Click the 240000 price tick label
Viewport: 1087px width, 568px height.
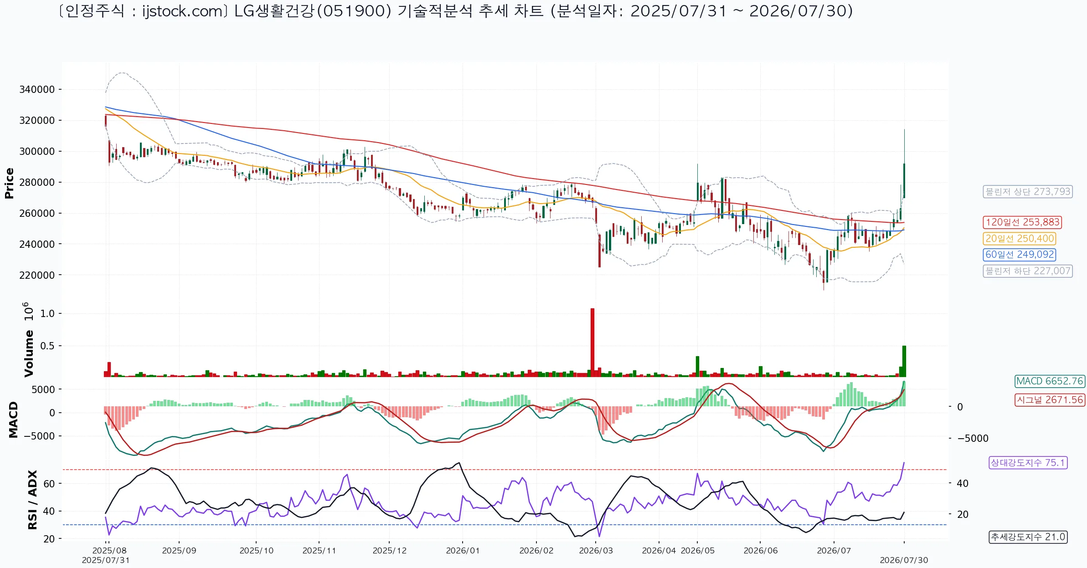(x=37, y=245)
